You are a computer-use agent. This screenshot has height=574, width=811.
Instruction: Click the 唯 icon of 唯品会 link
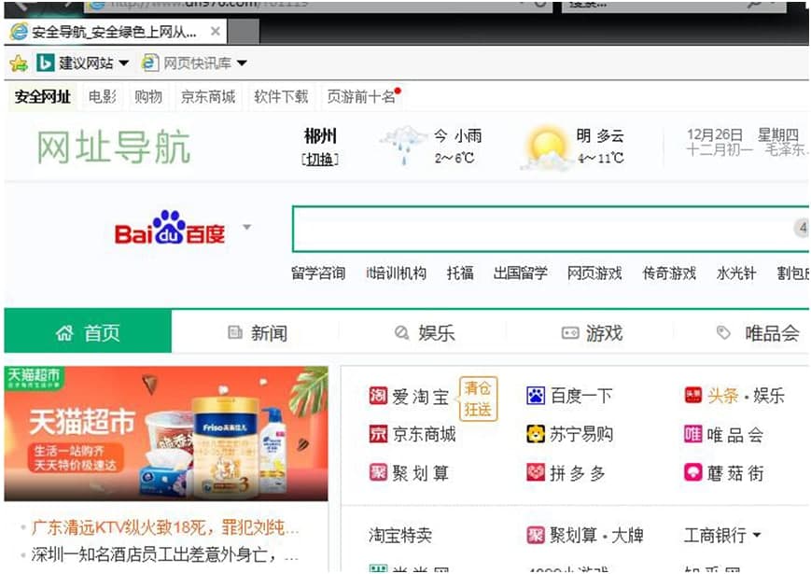pos(693,434)
